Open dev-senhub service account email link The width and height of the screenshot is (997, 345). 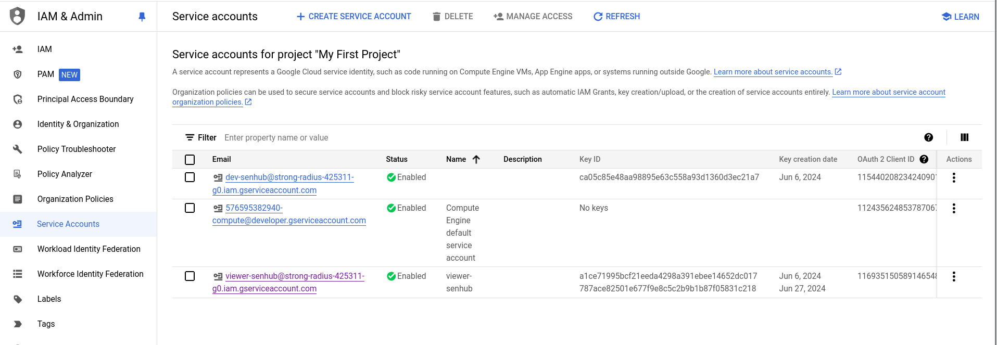tap(283, 184)
